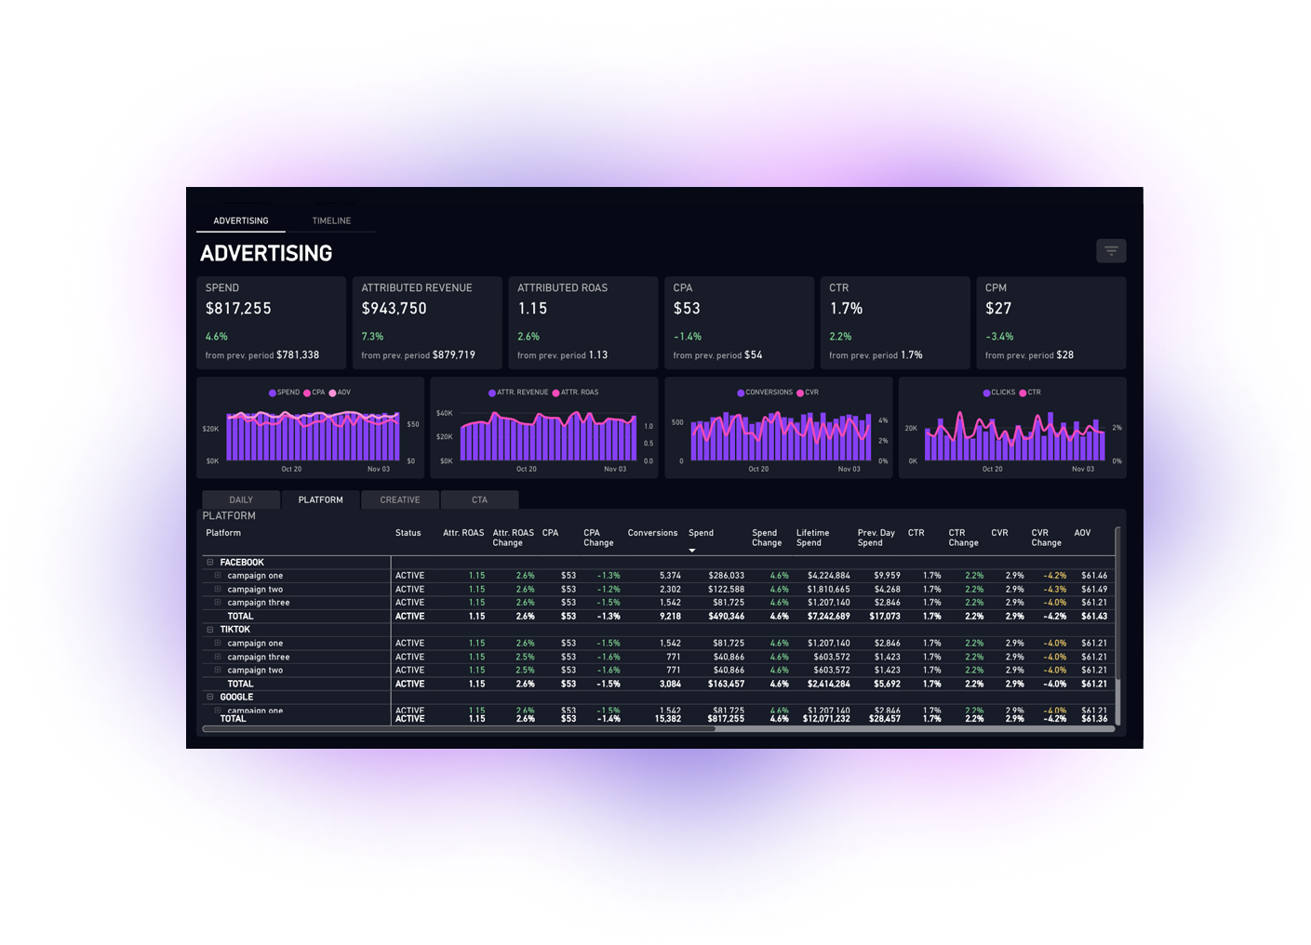The image size is (1311, 945).
Task: Open the CREATIVE table tab
Action: (x=400, y=499)
